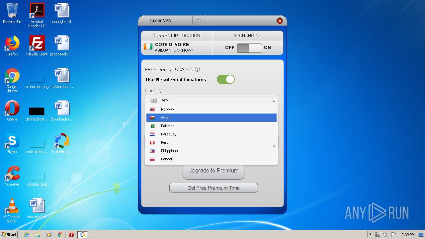Select Pakistan from the country list
The width and height of the screenshot is (425, 239).
click(x=212, y=126)
